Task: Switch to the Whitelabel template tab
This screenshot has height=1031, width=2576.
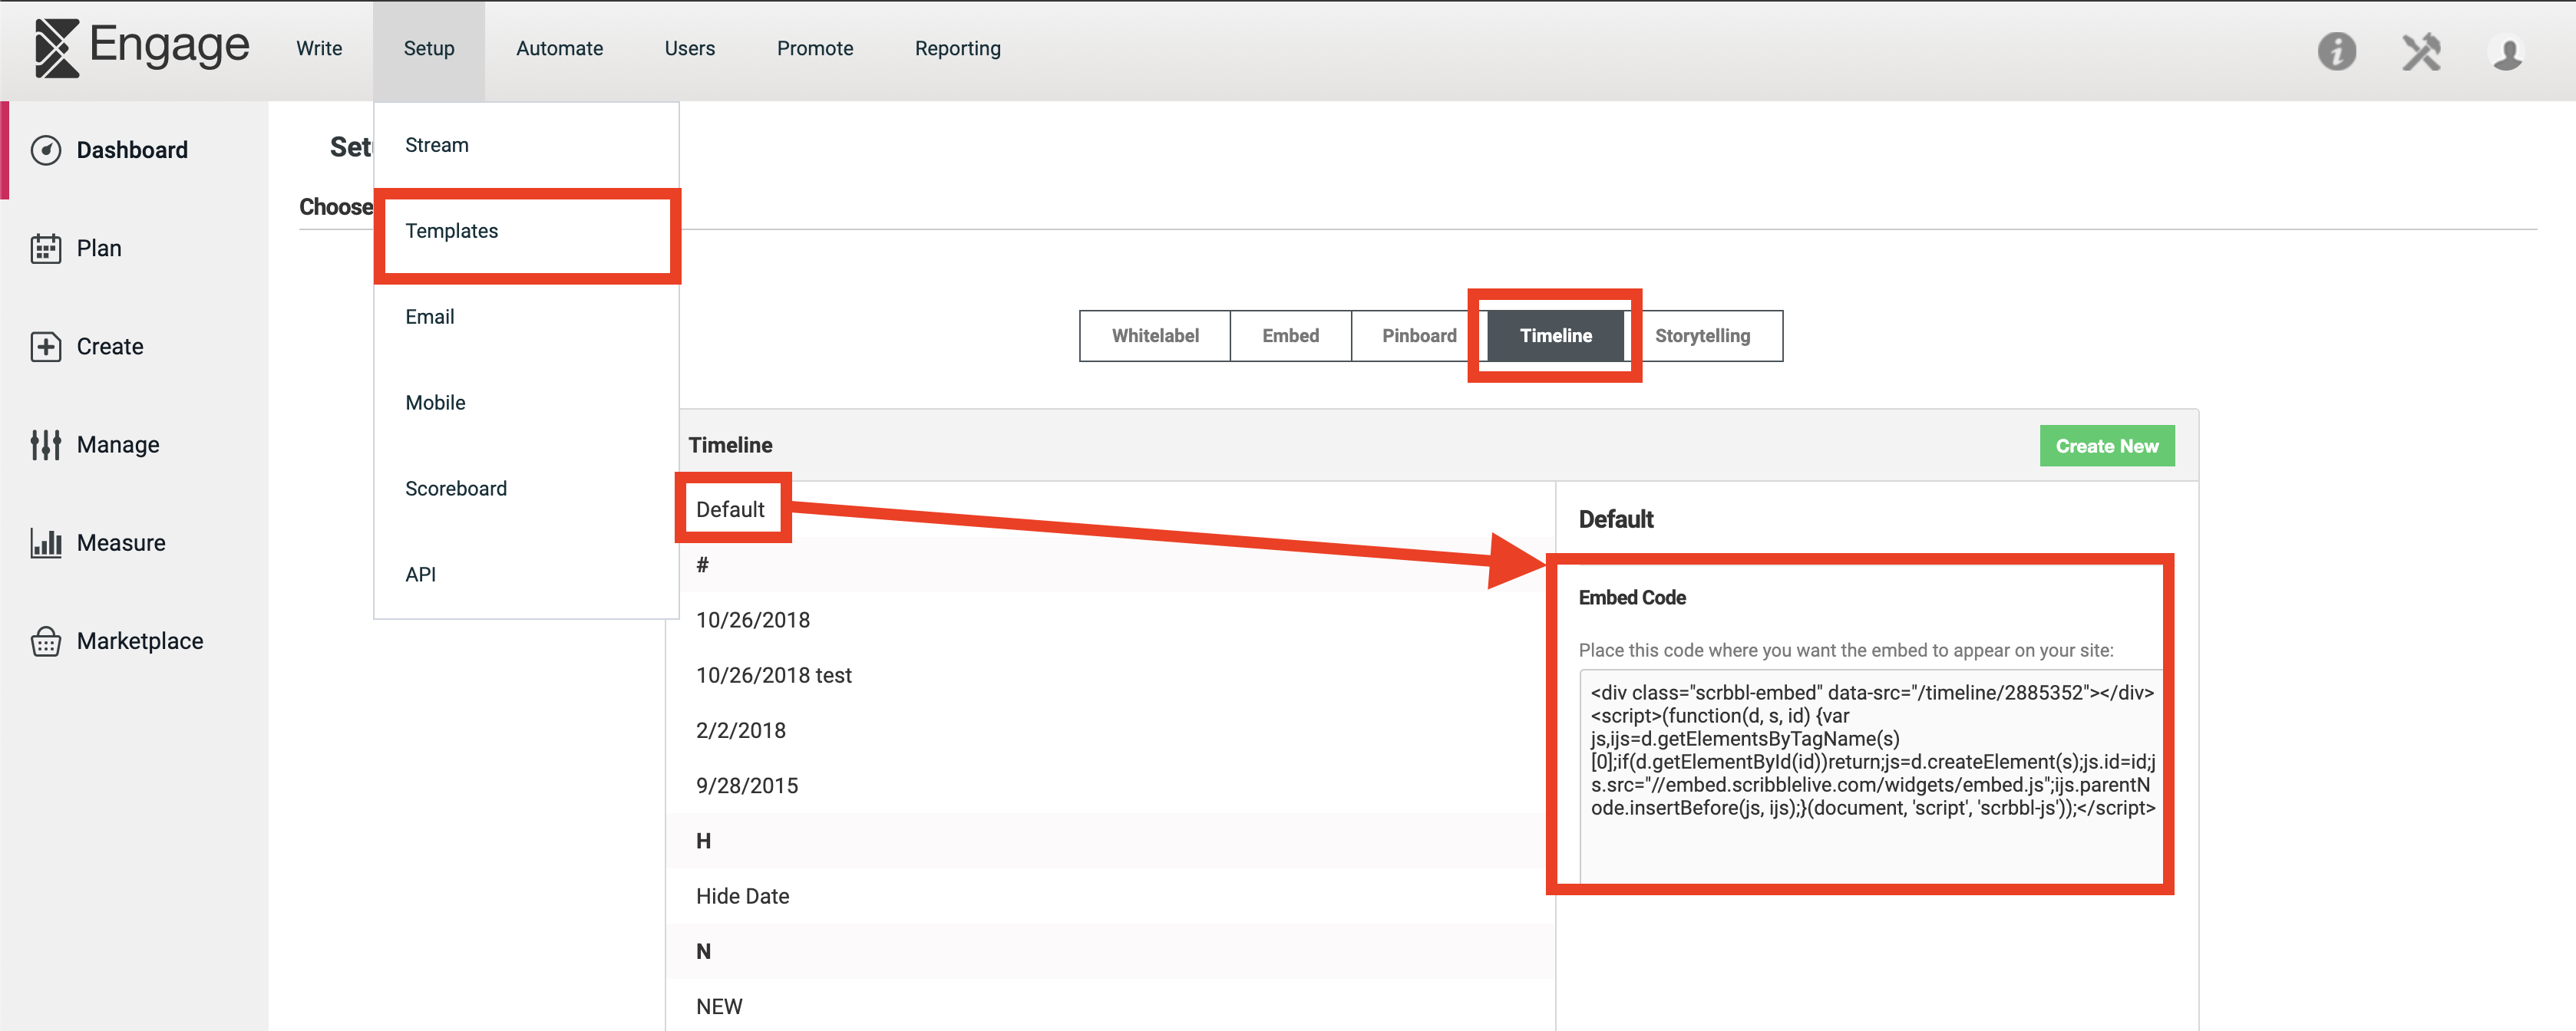Action: 1155,336
